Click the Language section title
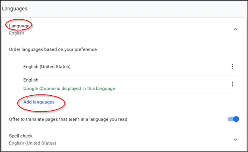The image size is (248, 152). pos(19,26)
